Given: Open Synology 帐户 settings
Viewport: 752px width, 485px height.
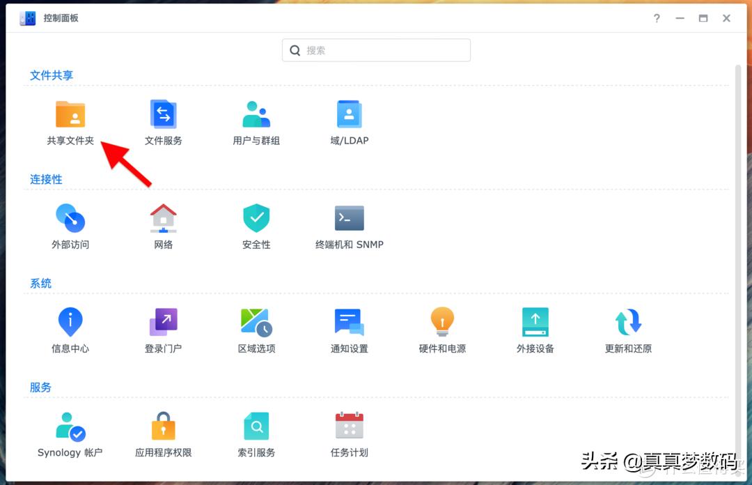Looking at the screenshot, I should tap(70, 432).
